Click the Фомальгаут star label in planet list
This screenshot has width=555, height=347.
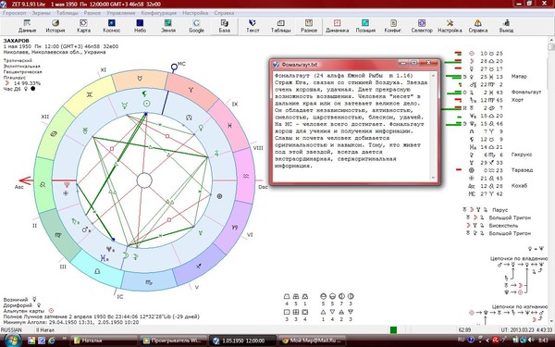[x=526, y=92]
